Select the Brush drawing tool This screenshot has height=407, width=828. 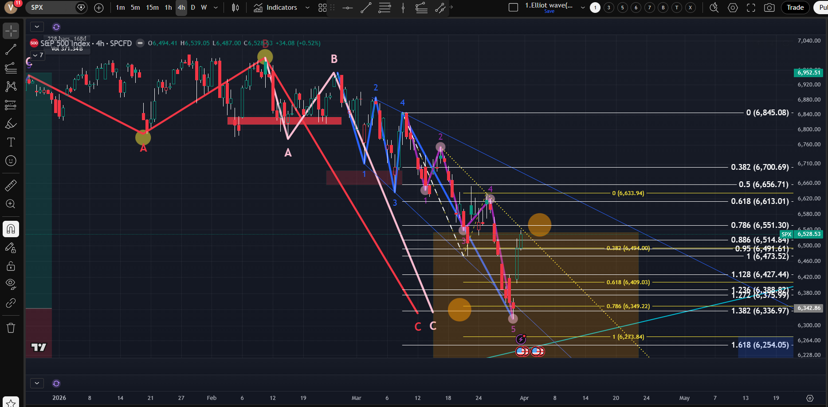(11, 124)
